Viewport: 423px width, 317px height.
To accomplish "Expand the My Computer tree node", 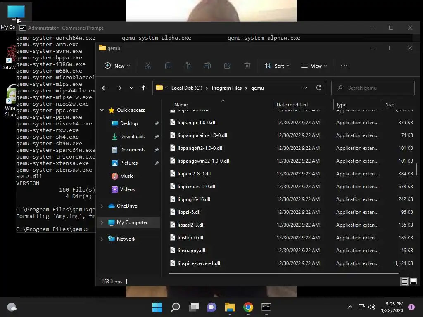I will point(102,222).
